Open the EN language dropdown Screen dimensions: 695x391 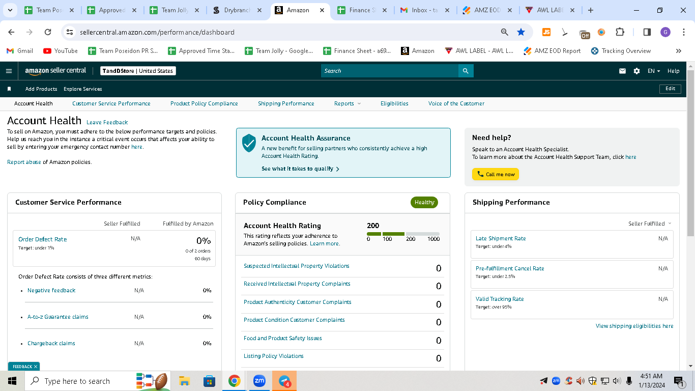coord(654,71)
